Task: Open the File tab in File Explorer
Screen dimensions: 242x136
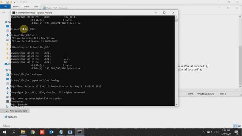Action: (x=5, y=7)
